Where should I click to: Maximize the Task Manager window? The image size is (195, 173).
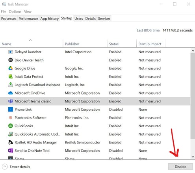tap(175, 4)
